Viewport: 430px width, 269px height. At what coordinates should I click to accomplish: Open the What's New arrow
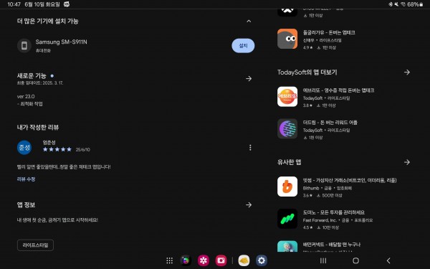[249, 78]
